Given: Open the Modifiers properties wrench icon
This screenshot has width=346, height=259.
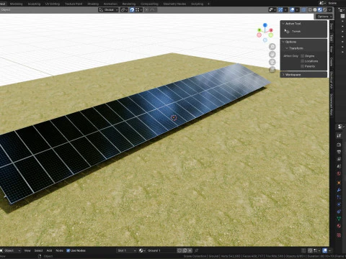Looking at the screenshot, I should click(339, 190).
